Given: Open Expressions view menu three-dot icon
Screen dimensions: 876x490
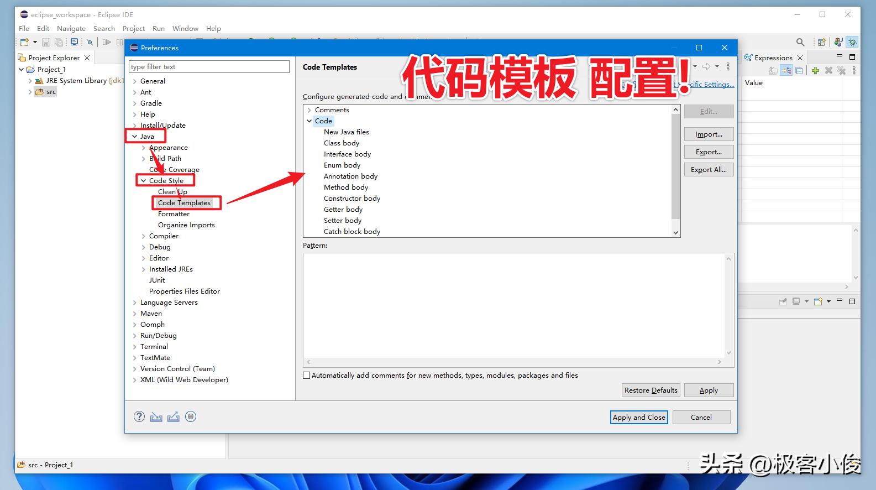Looking at the screenshot, I should tap(854, 70).
